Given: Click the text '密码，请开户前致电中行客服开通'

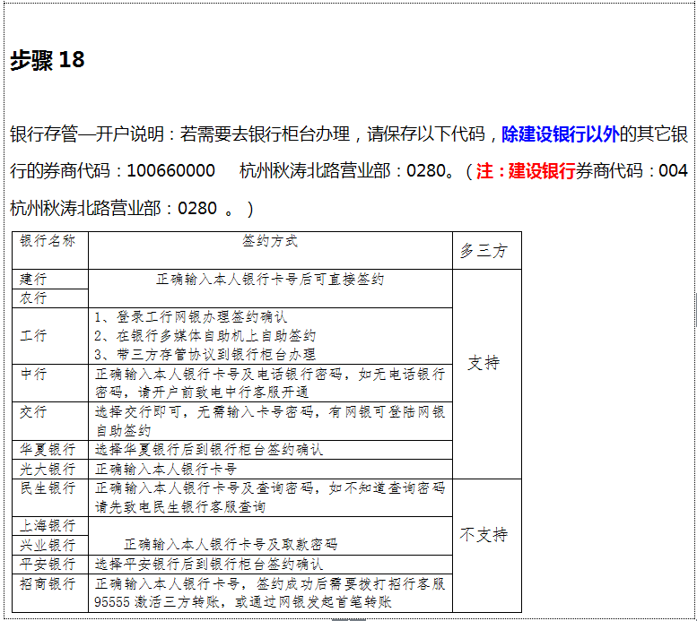Looking at the screenshot, I should pos(202,392).
